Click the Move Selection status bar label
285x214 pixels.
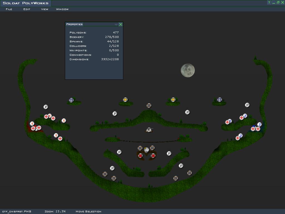(x=89, y=211)
